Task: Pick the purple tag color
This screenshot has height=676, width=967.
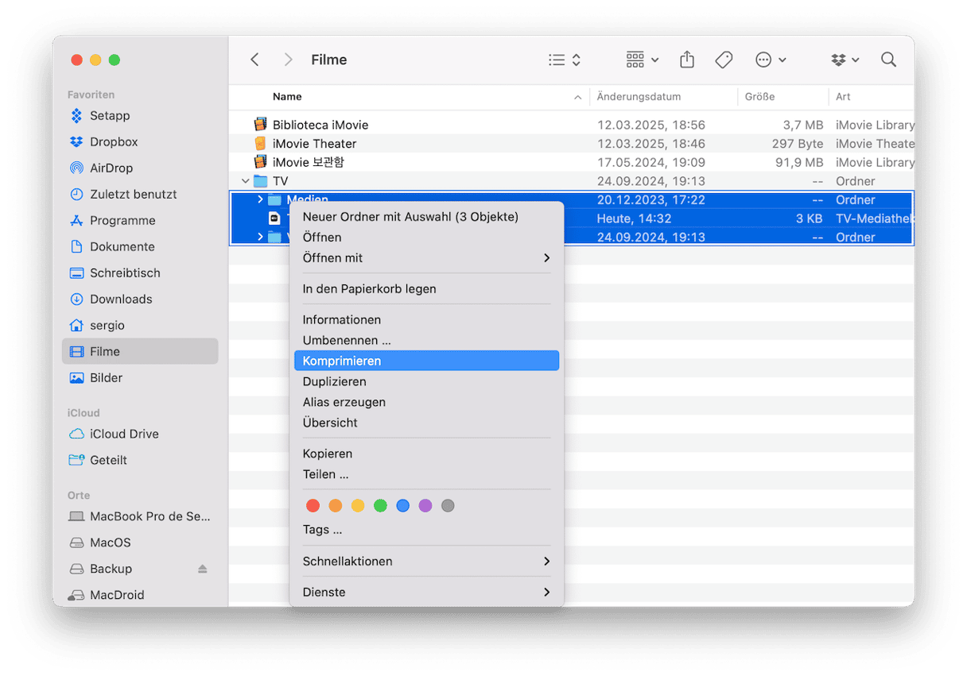Action: tap(425, 506)
